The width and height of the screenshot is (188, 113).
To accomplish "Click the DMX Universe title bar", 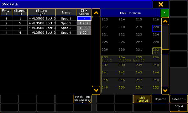I will [x=130, y=13].
